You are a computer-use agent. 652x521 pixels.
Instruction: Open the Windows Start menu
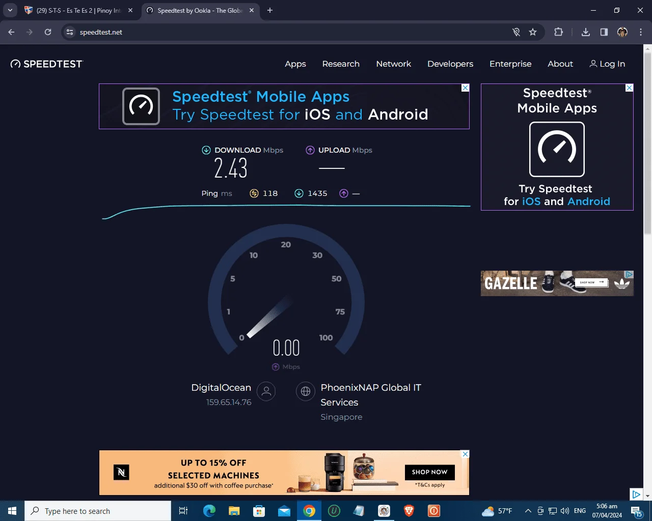click(12, 511)
